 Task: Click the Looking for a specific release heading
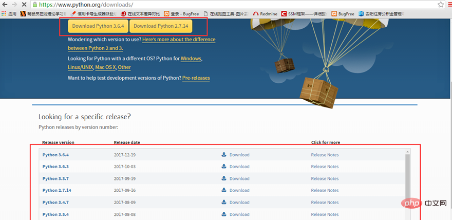(x=85, y=117)
